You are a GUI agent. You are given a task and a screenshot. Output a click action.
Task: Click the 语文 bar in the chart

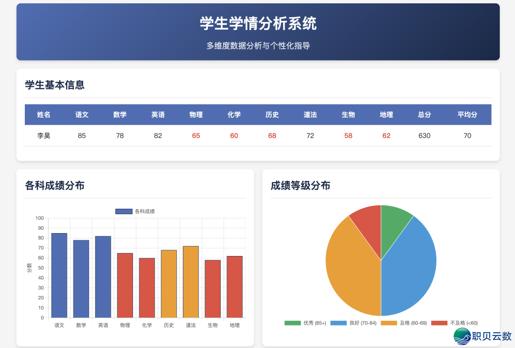(x=59, y=274)
